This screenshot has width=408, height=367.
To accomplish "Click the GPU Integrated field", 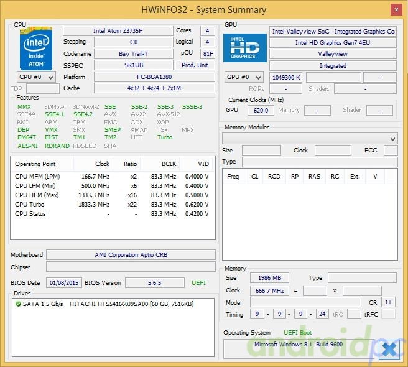I will click(x=333, y=65).
